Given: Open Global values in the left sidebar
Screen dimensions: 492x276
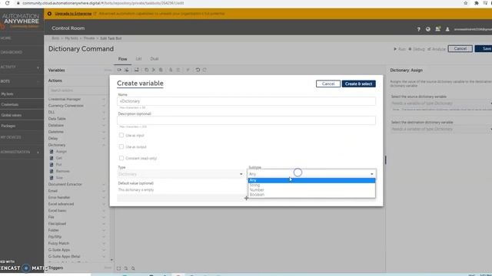Looking at the screenshot, I should point(12,115).
